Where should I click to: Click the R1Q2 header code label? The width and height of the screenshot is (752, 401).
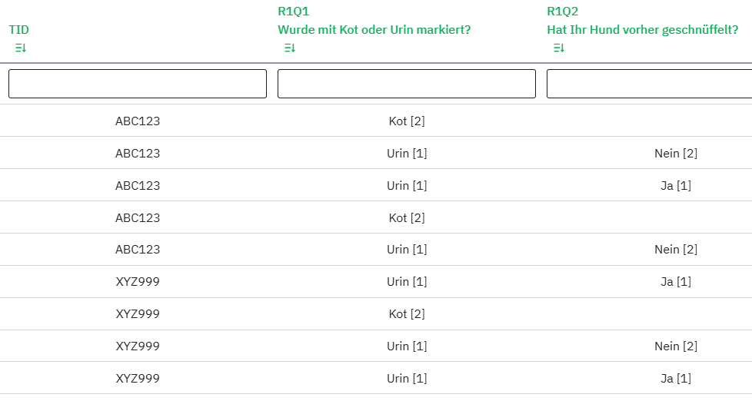[x=562, y=12]
